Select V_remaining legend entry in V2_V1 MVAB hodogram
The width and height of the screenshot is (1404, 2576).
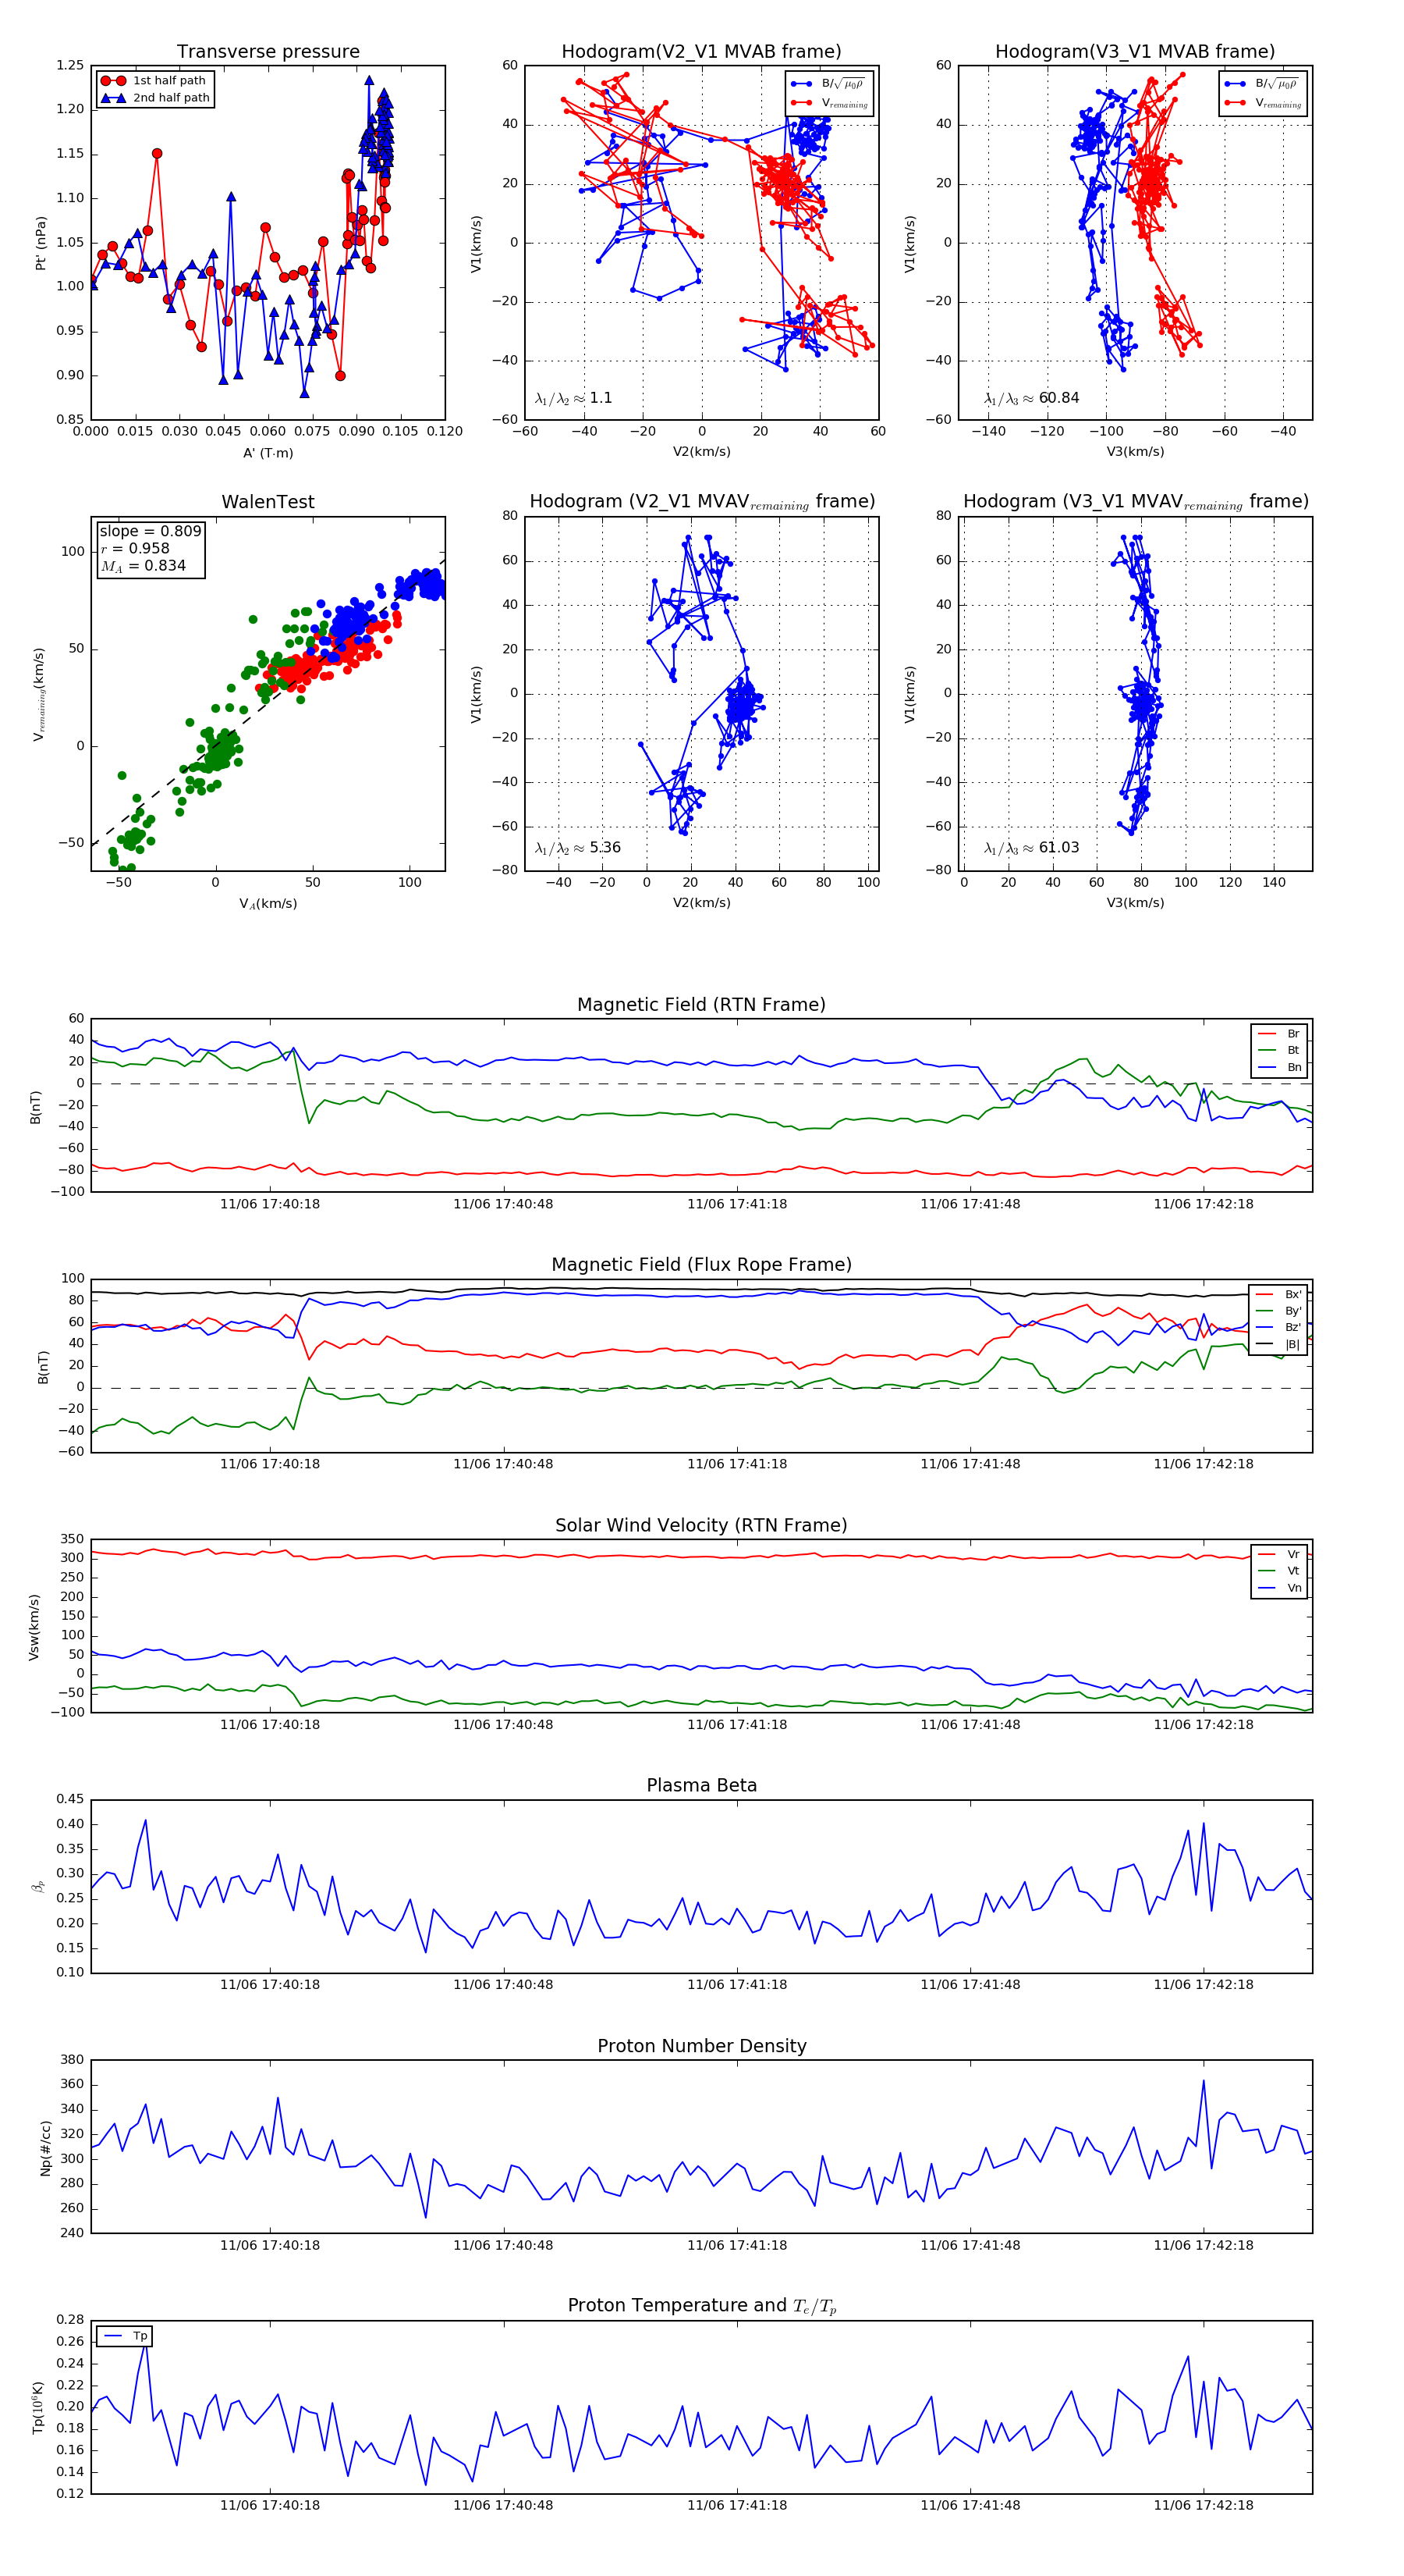(829, 103)
